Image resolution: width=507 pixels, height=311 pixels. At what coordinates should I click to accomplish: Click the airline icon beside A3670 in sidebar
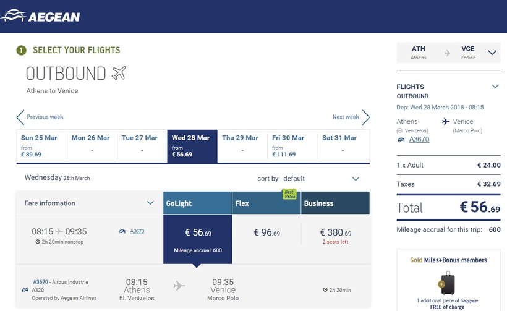point(401,140)
